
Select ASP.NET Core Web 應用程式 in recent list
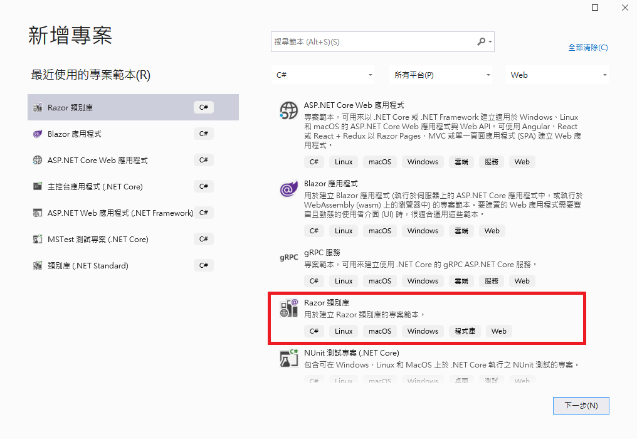coord(134,160)
